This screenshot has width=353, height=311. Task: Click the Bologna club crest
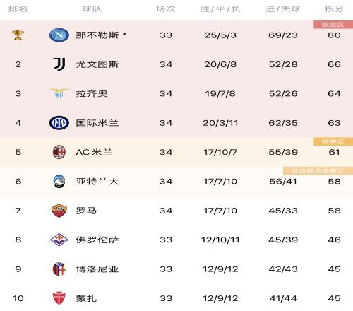click(59, 269)
